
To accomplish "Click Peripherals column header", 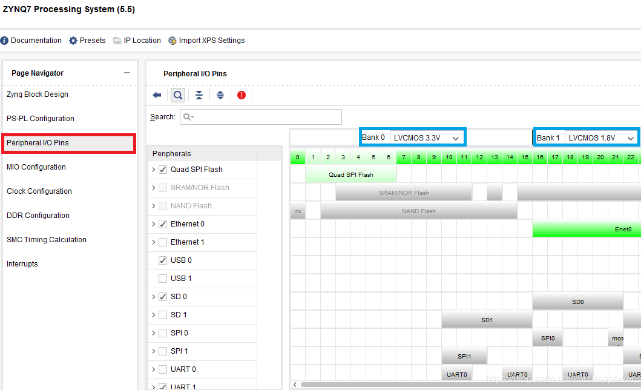I will (202, 154).
